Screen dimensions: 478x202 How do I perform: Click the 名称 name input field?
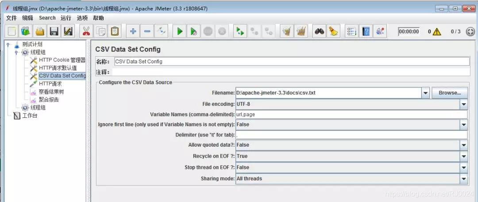tap(292, 61)
